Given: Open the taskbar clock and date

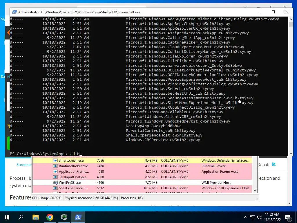Looking at the screenshot, I should pos(272,217).
